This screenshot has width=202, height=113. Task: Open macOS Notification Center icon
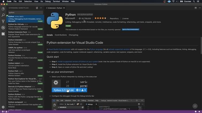click(198, 1)
